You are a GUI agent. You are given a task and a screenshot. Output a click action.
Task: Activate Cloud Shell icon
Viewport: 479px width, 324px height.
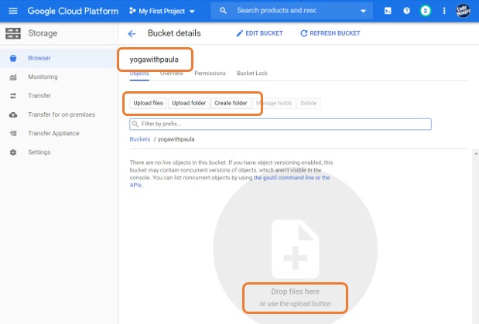pos(388,11)
